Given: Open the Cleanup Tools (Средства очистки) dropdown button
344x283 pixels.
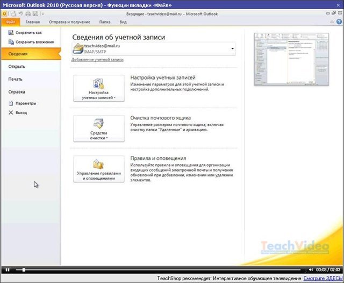Looking at the screenshot, I should [99, 129].
